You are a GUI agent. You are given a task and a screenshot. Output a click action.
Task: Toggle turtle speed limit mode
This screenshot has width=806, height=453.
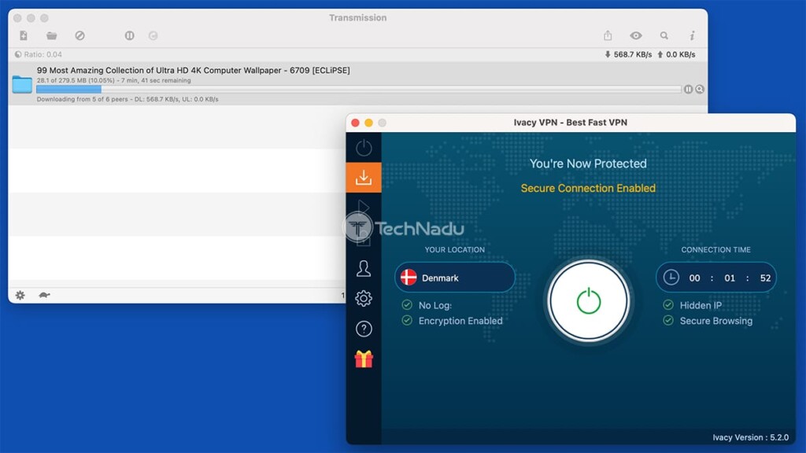pyautogui.click(x=44, y=296)
